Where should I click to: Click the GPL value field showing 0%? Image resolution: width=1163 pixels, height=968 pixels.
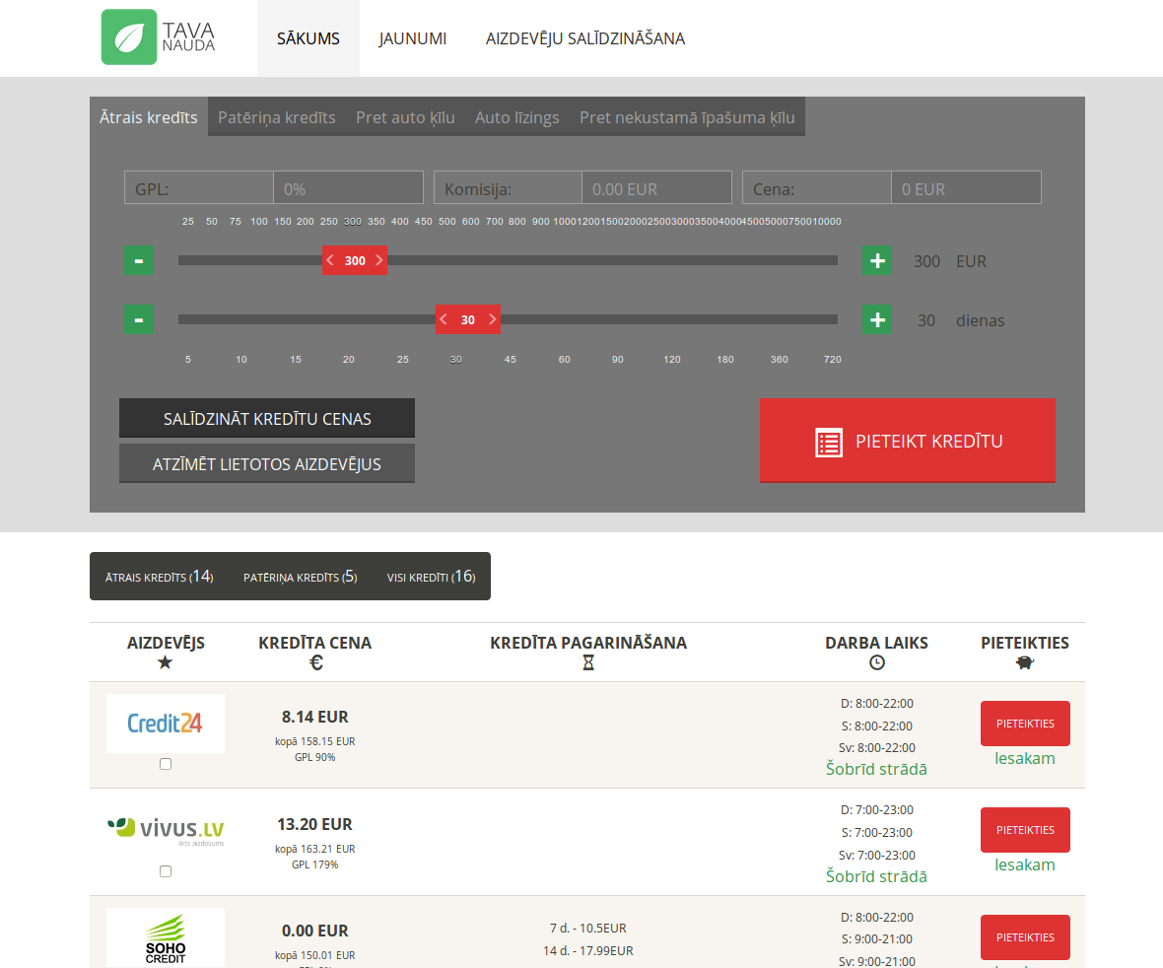pos(349,187)
